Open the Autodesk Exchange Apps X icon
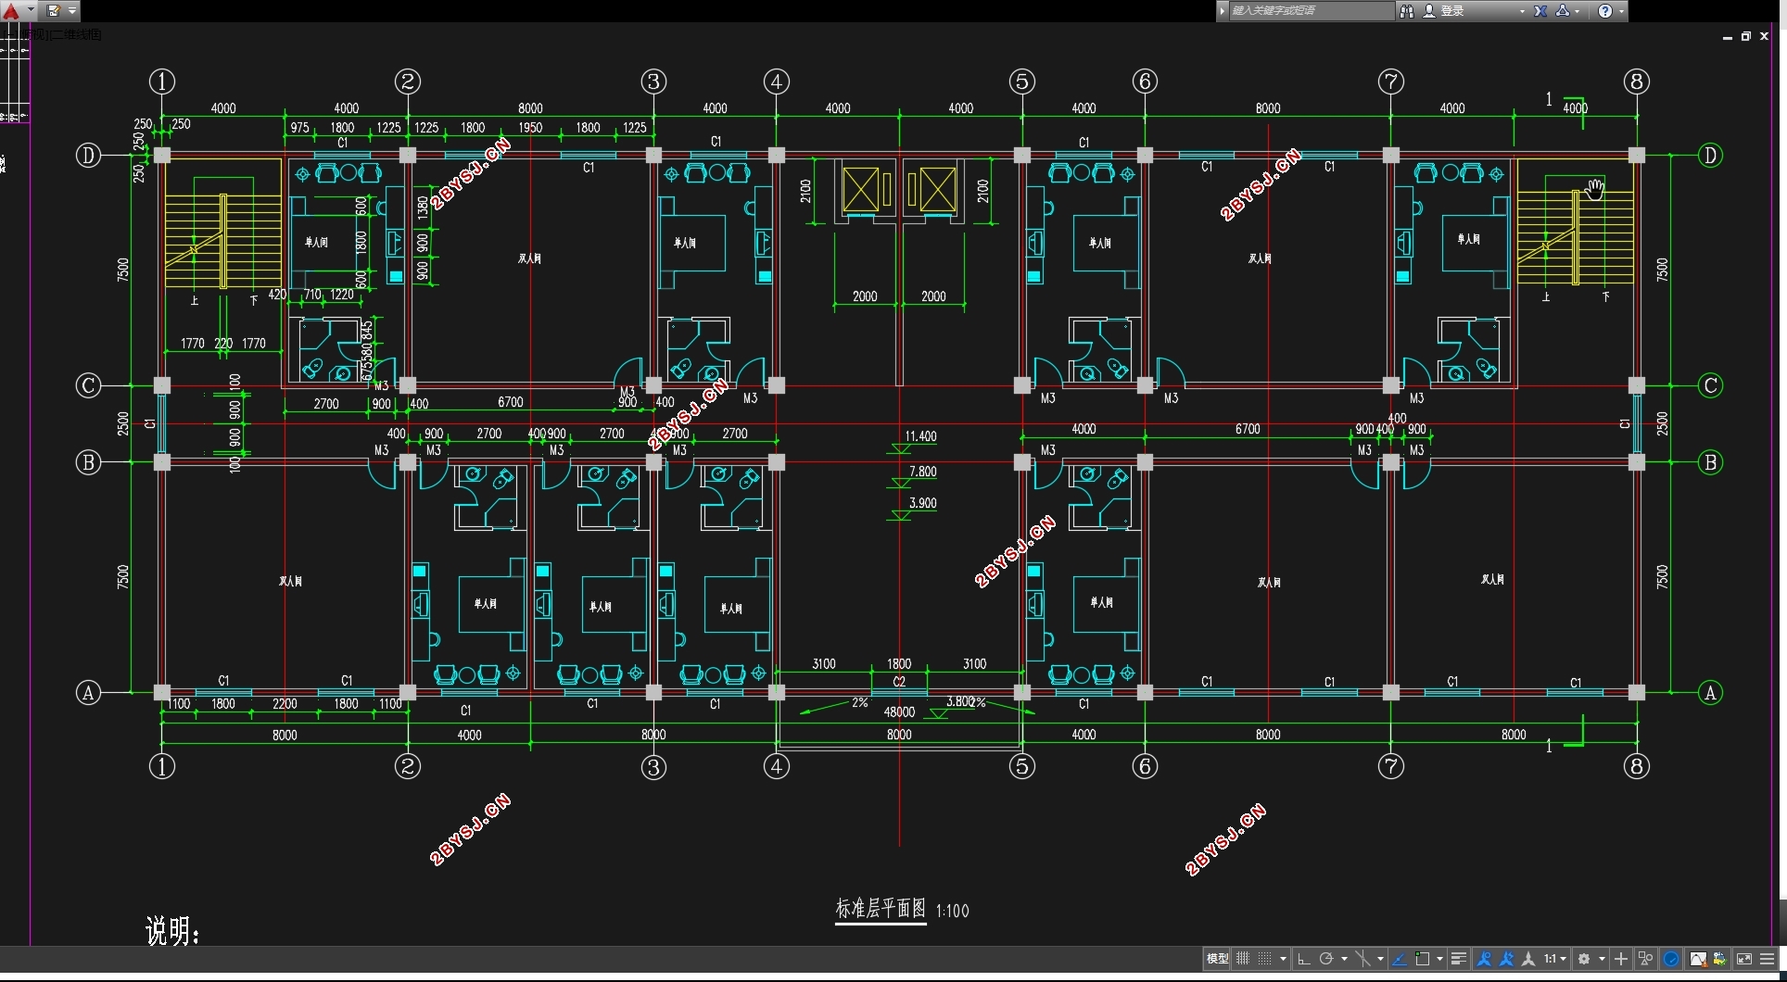 pyautogui.click(x=1540, y=10)
